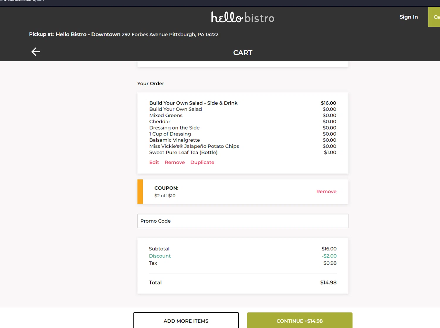Click the $16.00 item price in the order
Viewport: 440px width, 328px height.
(328, 103)
